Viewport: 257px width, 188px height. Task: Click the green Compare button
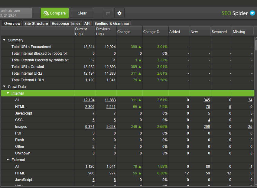point(55,13)
